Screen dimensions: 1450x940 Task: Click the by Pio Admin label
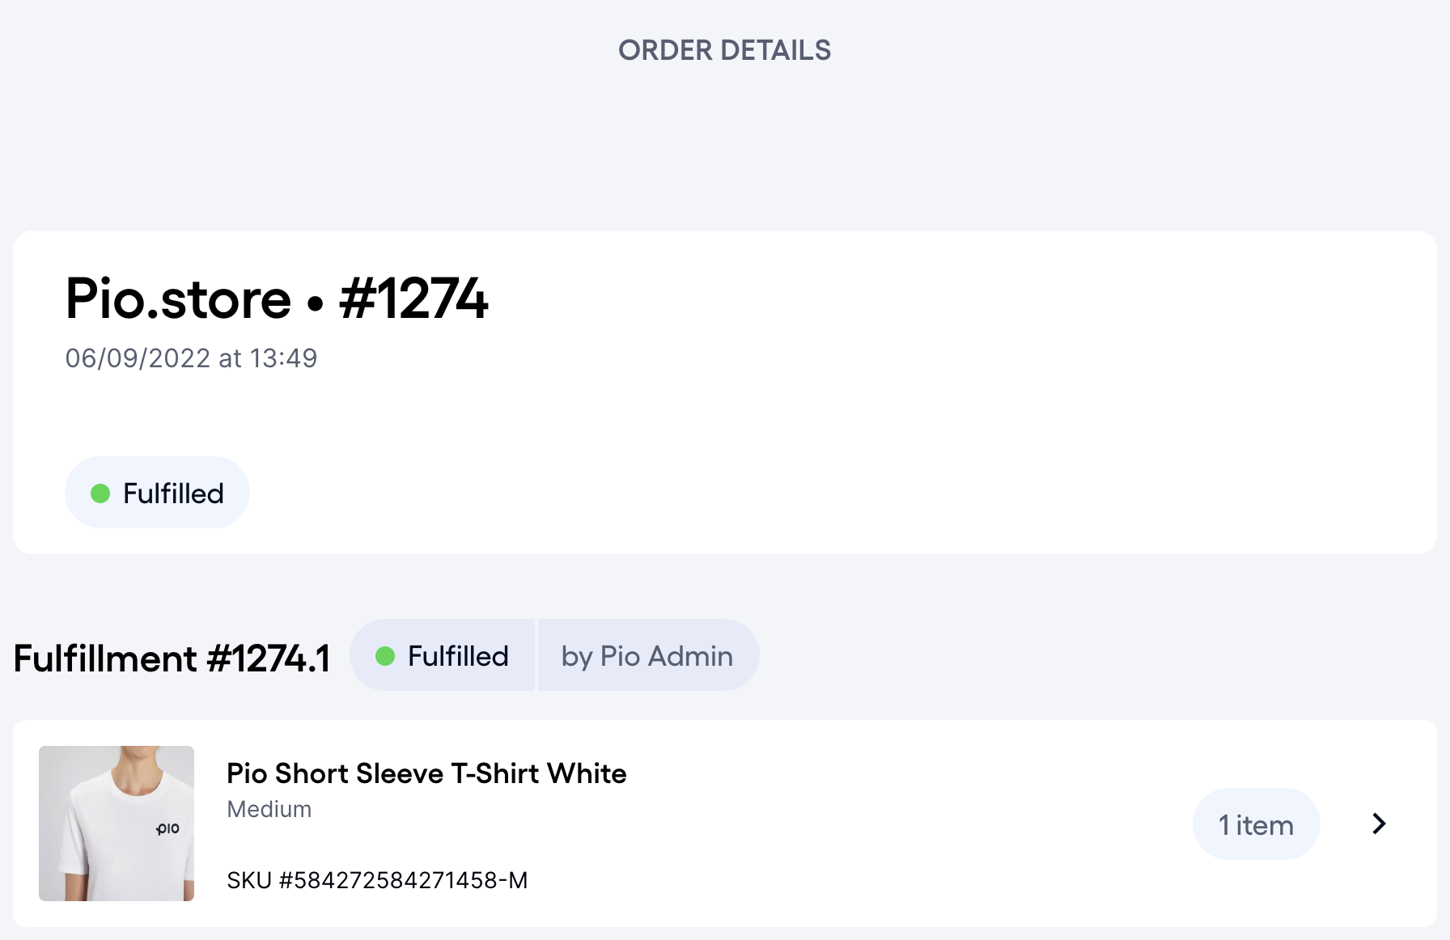647,656
